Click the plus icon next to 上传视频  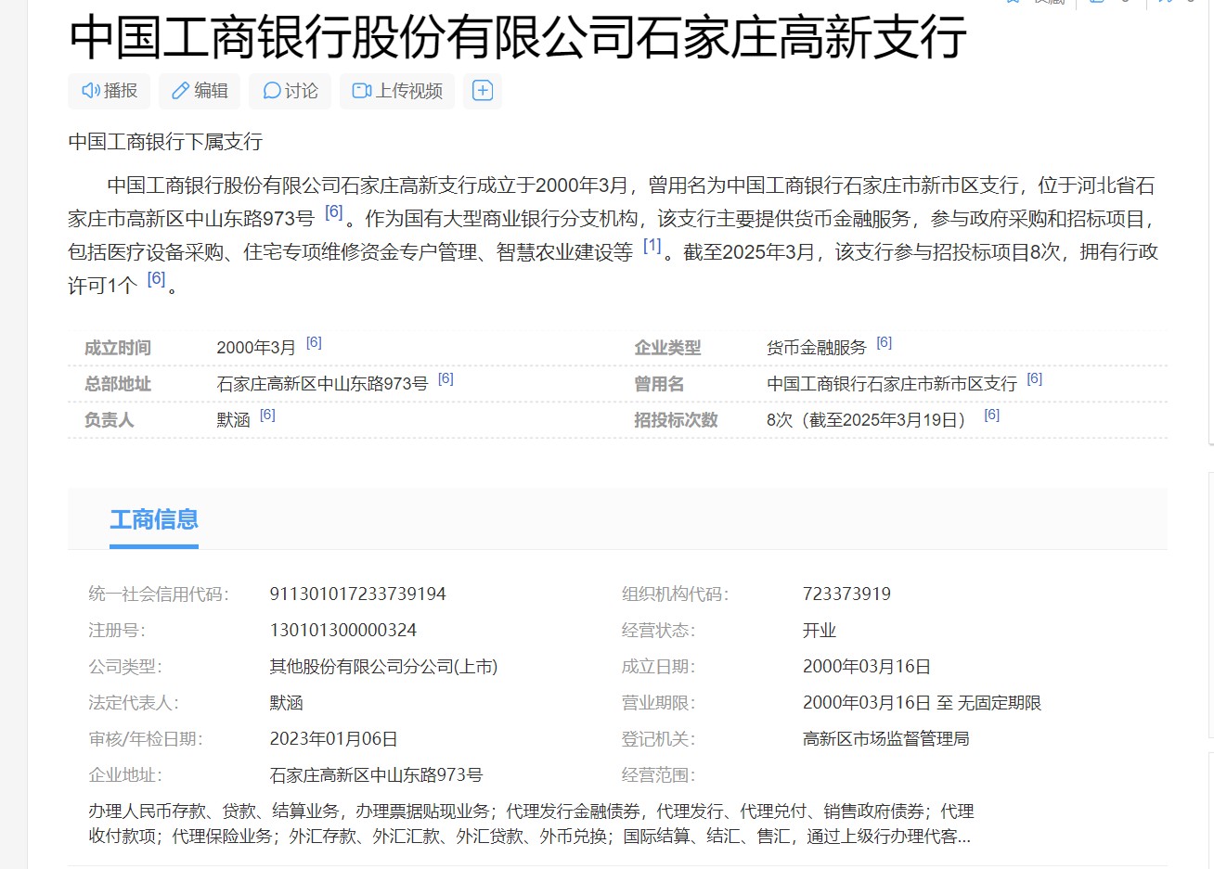click(x=483, y=91)
